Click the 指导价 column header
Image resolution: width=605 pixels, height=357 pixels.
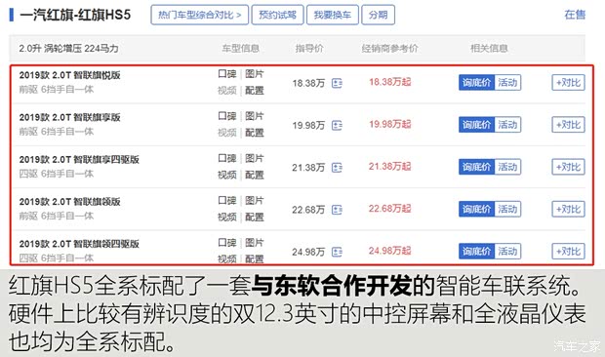309,49
